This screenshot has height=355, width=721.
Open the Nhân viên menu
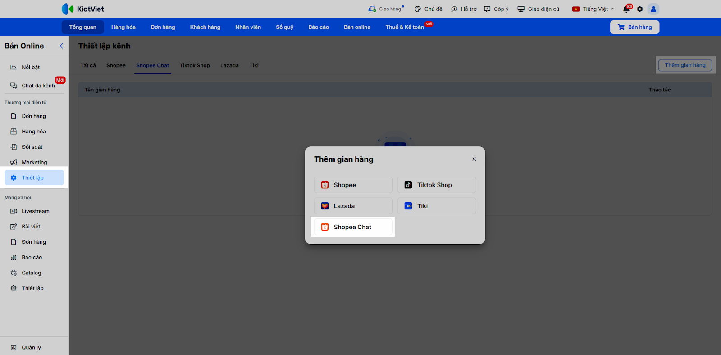[248, 27]
